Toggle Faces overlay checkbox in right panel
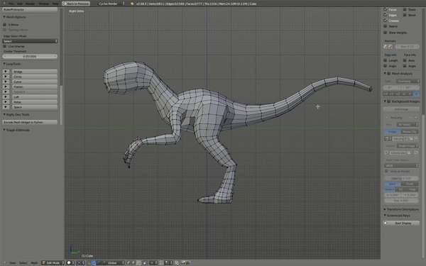This screenshot has height=266, width=426. click(x=386, y=9)
